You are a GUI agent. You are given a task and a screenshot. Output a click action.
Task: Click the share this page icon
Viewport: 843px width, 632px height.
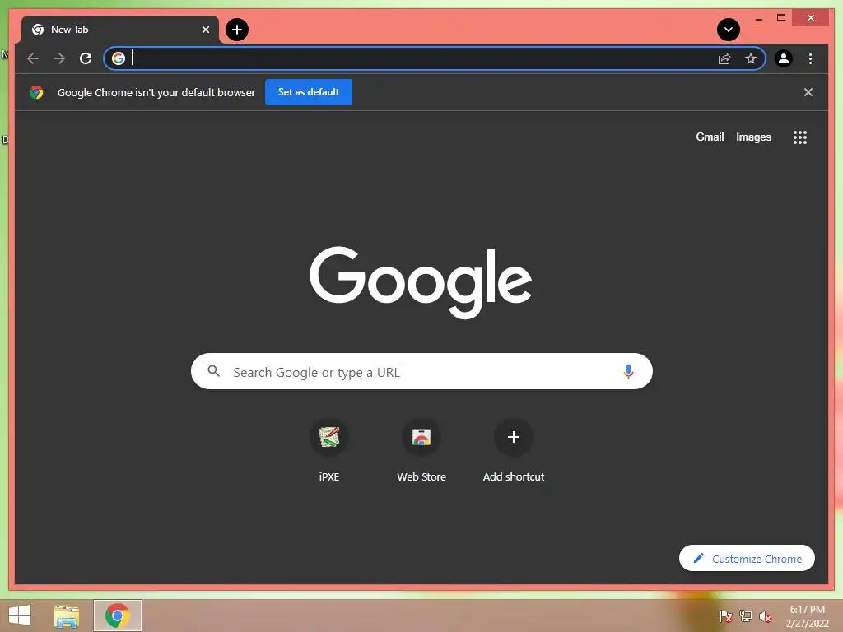[724, 58]
